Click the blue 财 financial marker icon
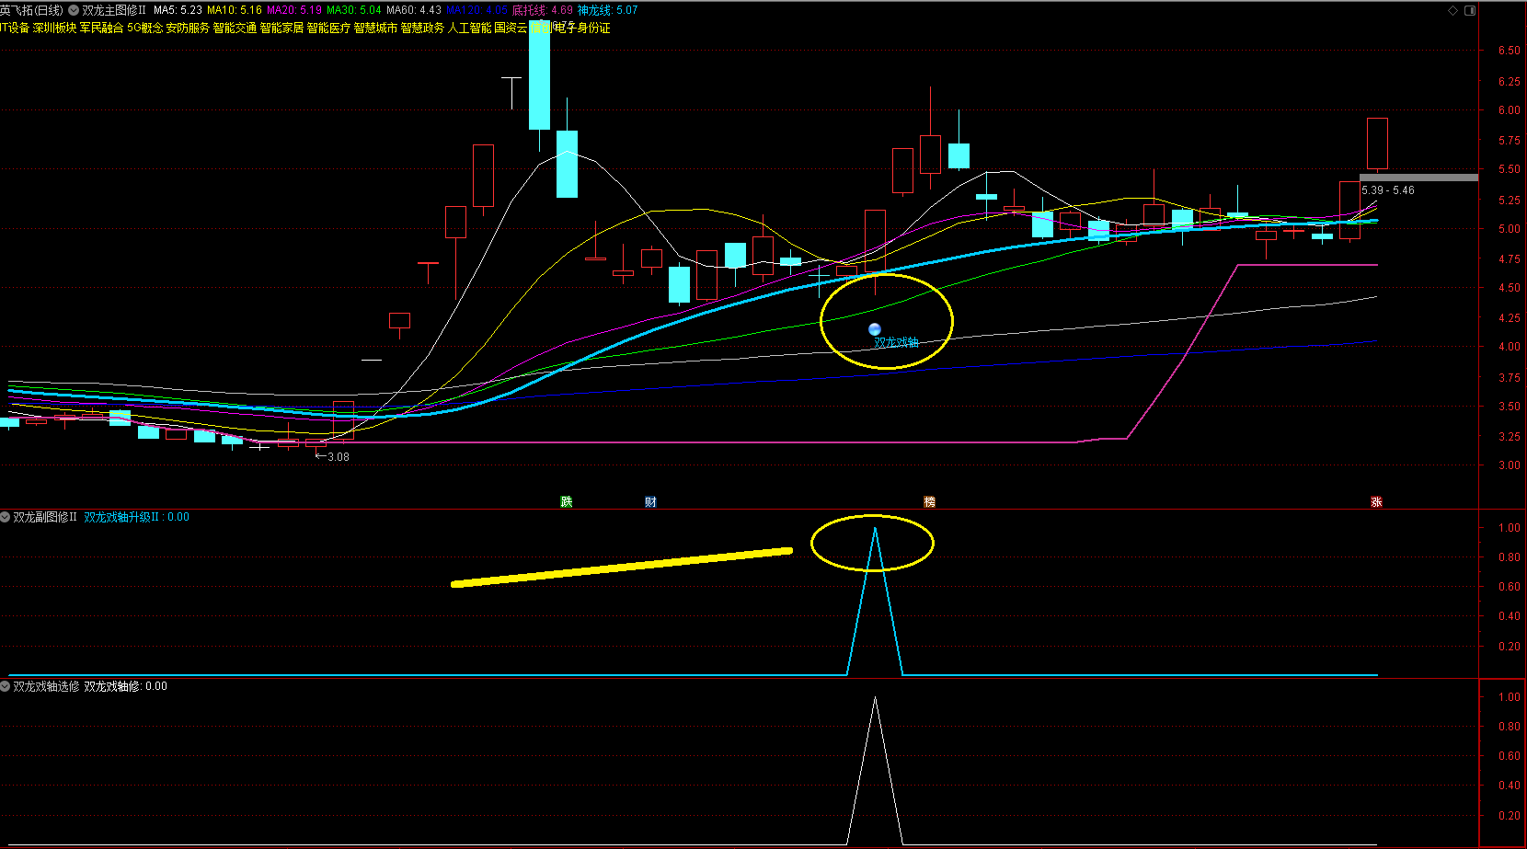The image size is (1527, 849). coord(650,501)
